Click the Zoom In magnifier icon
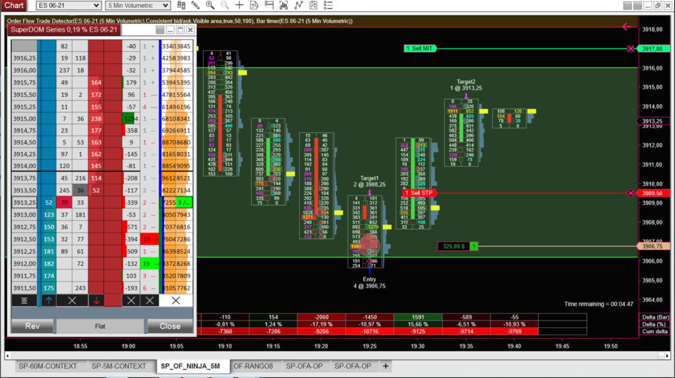The height and width of the screenshot is (378, 675). [x=211, y=5]
